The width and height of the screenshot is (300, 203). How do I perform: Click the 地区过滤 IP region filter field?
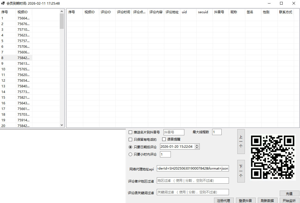(x=193, y=181)
